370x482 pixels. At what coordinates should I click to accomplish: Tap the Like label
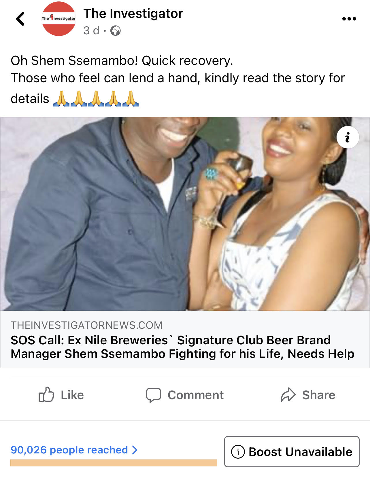(x=72, y=395)
